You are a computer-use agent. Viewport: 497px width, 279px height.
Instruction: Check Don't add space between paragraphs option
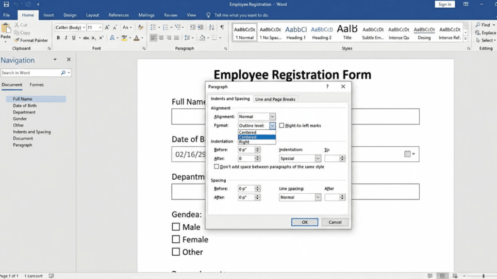[216, 166]
